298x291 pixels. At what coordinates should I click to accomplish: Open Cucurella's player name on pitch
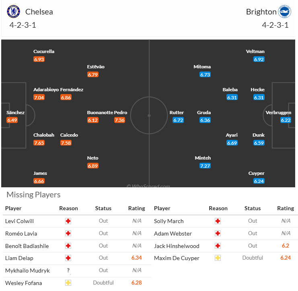44,51
